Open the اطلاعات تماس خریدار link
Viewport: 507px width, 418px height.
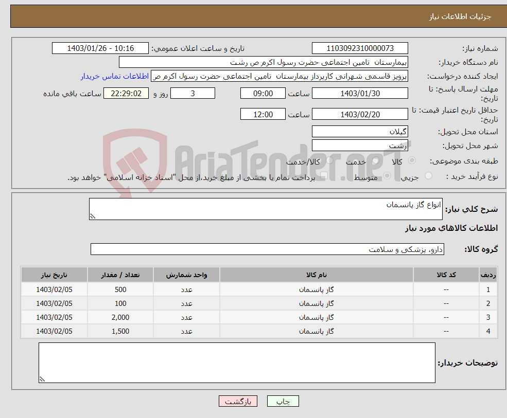[x=115, y=76]
